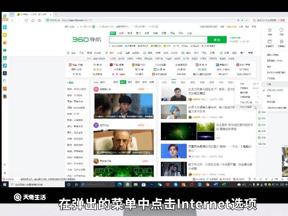Screen dimensions: 288x216
Task: Open incognito window icon in menu panel
Action: 281,42
